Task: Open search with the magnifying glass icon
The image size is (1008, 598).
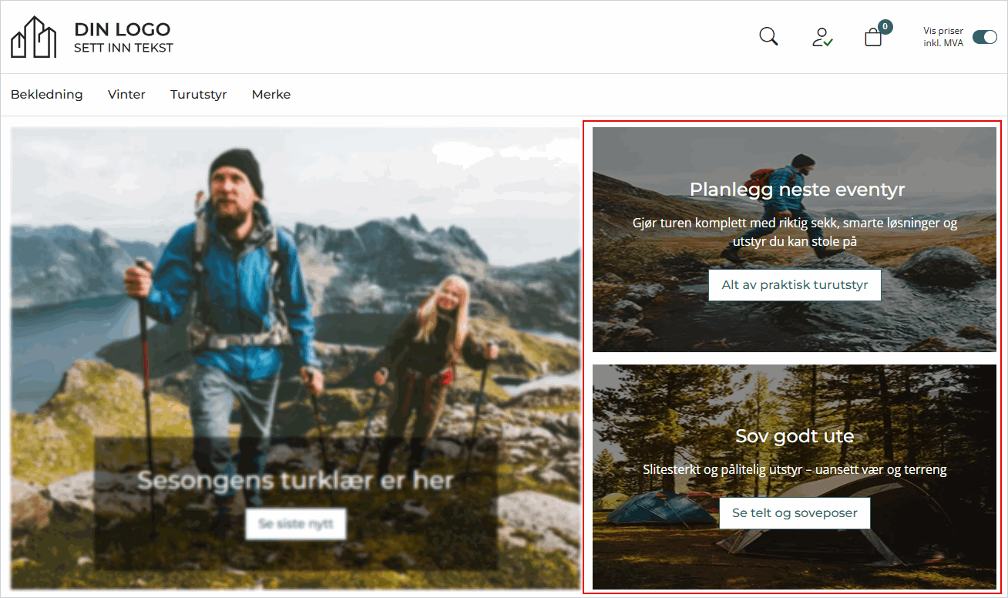Action: [768, 37]
